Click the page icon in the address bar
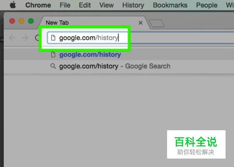 pyautogui.click(x=53, y=38)
